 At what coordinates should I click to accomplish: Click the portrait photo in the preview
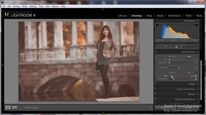click(x=79, y=61)
